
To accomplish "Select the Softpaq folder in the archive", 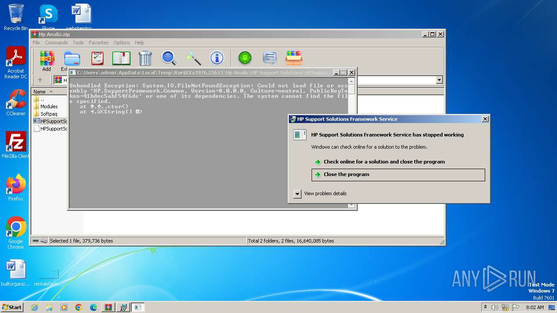I will click(49, 114).
